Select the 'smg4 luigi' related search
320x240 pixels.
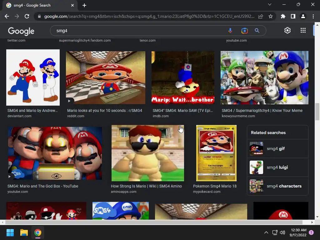(277, 167)
